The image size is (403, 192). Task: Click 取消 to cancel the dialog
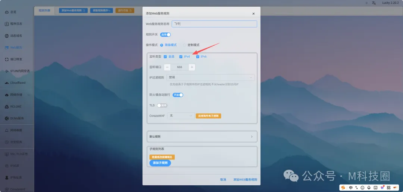[223, 180]
